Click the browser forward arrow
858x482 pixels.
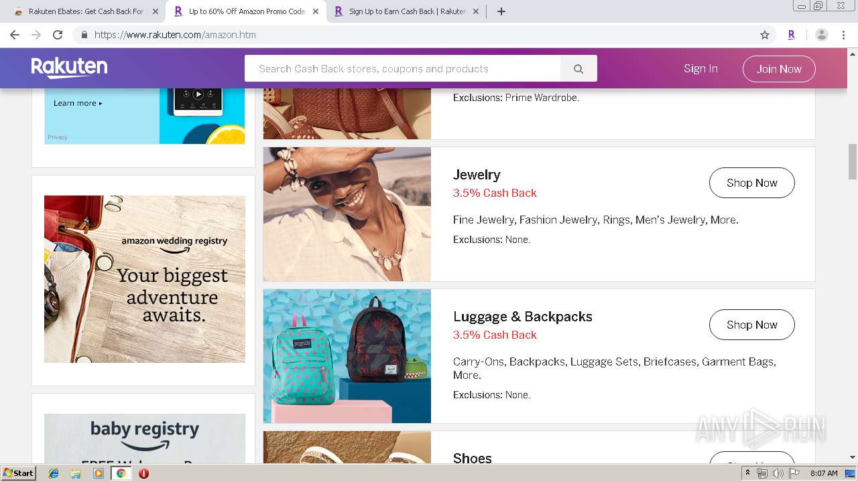(x=36, y=35)
